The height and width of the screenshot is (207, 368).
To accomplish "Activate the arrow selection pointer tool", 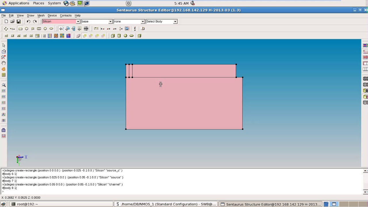I will click(4, 45).
